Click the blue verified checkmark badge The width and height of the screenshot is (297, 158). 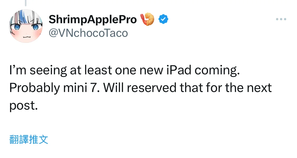pyautogui.click(x=164, y=19)
